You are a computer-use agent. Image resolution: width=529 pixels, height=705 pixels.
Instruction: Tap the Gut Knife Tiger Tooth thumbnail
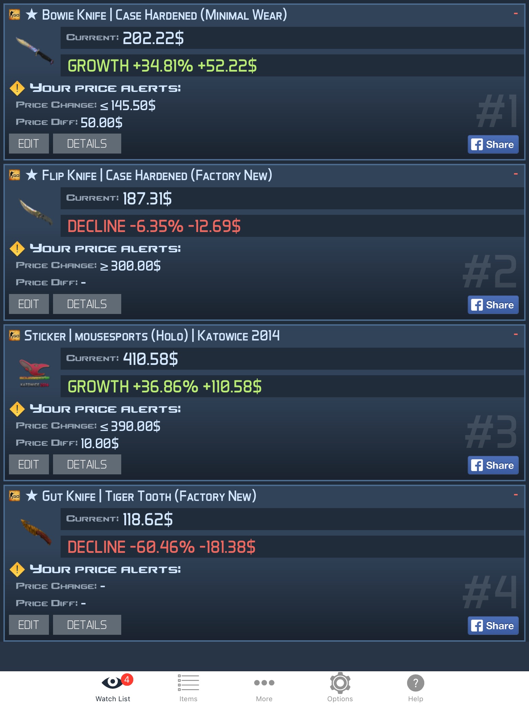(35, 532)
